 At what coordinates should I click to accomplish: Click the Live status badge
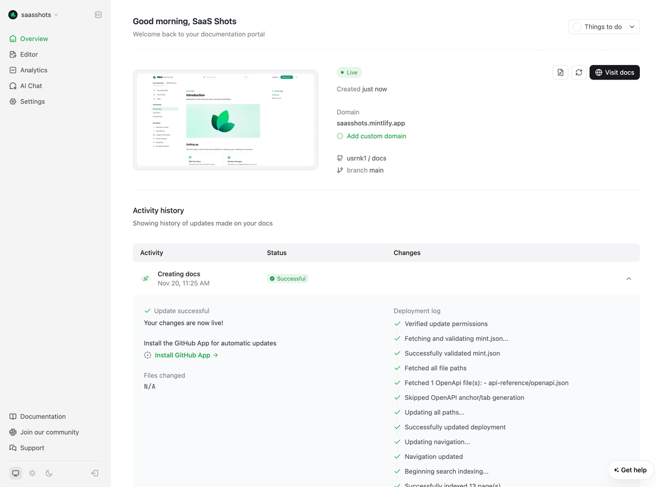(x=349, y=72)
